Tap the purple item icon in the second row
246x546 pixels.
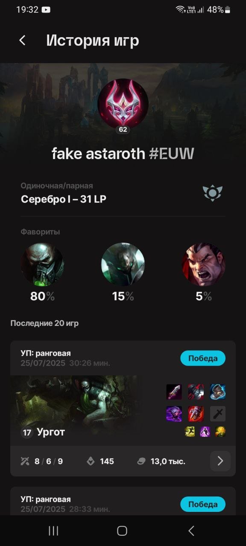174,413
